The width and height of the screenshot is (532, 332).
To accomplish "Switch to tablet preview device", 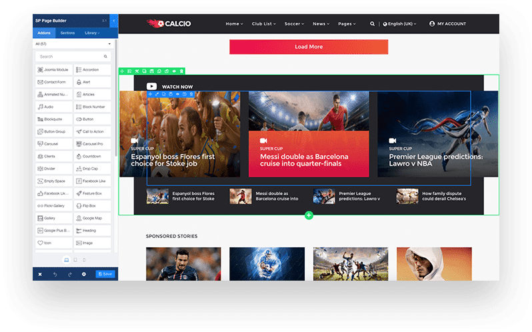I will pos(75,260).
